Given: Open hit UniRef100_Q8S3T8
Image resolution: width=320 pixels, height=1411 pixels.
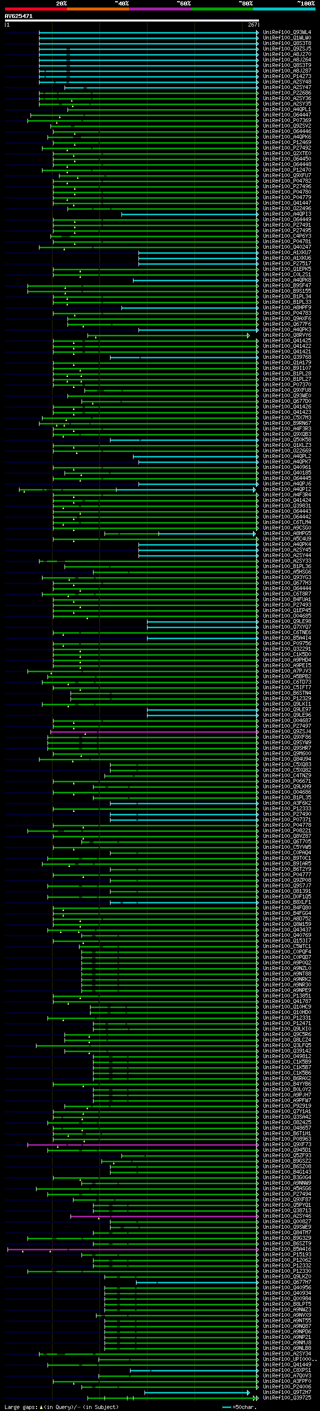Looking at the screenshot, I should coord(287,43).
